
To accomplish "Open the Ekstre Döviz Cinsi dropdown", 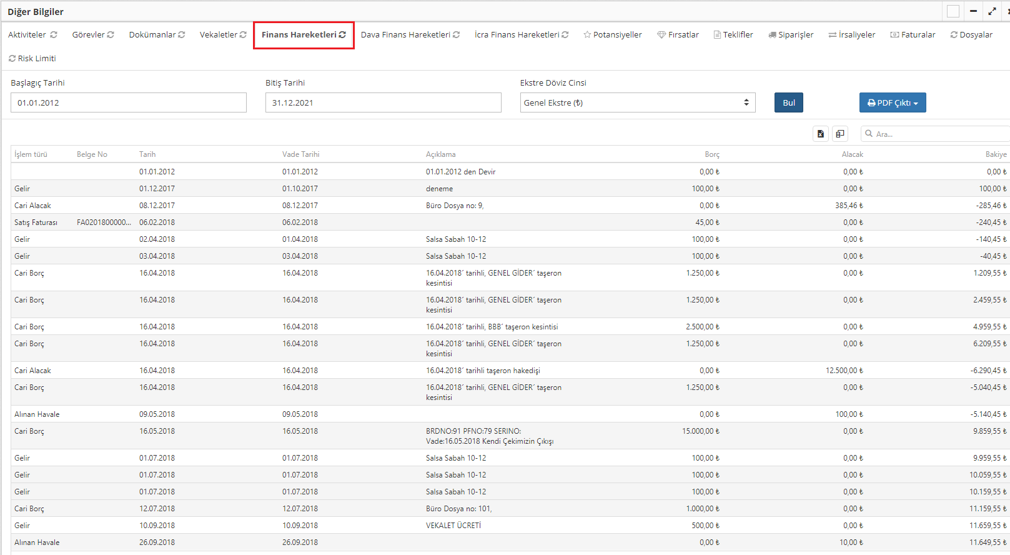I will tap(637, 102).
